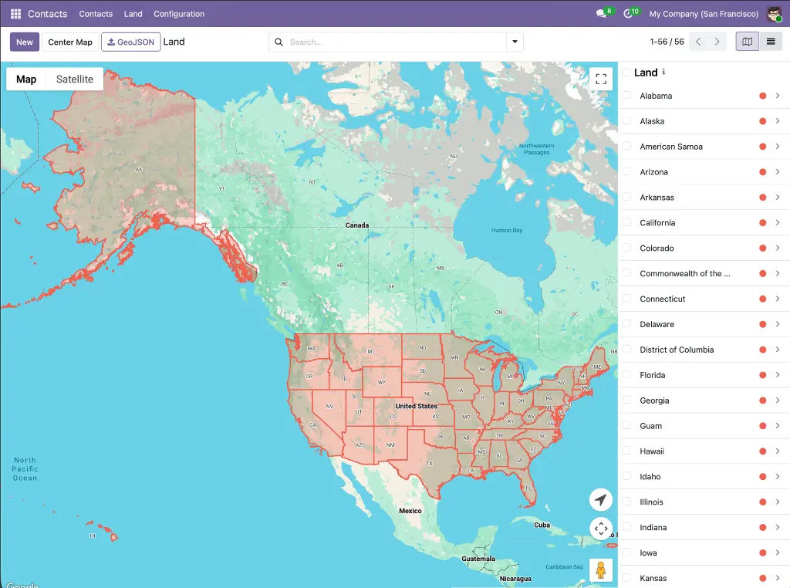Click the Hawaii shape on the map
790x588 pixels.
click(x=114, y=538)
